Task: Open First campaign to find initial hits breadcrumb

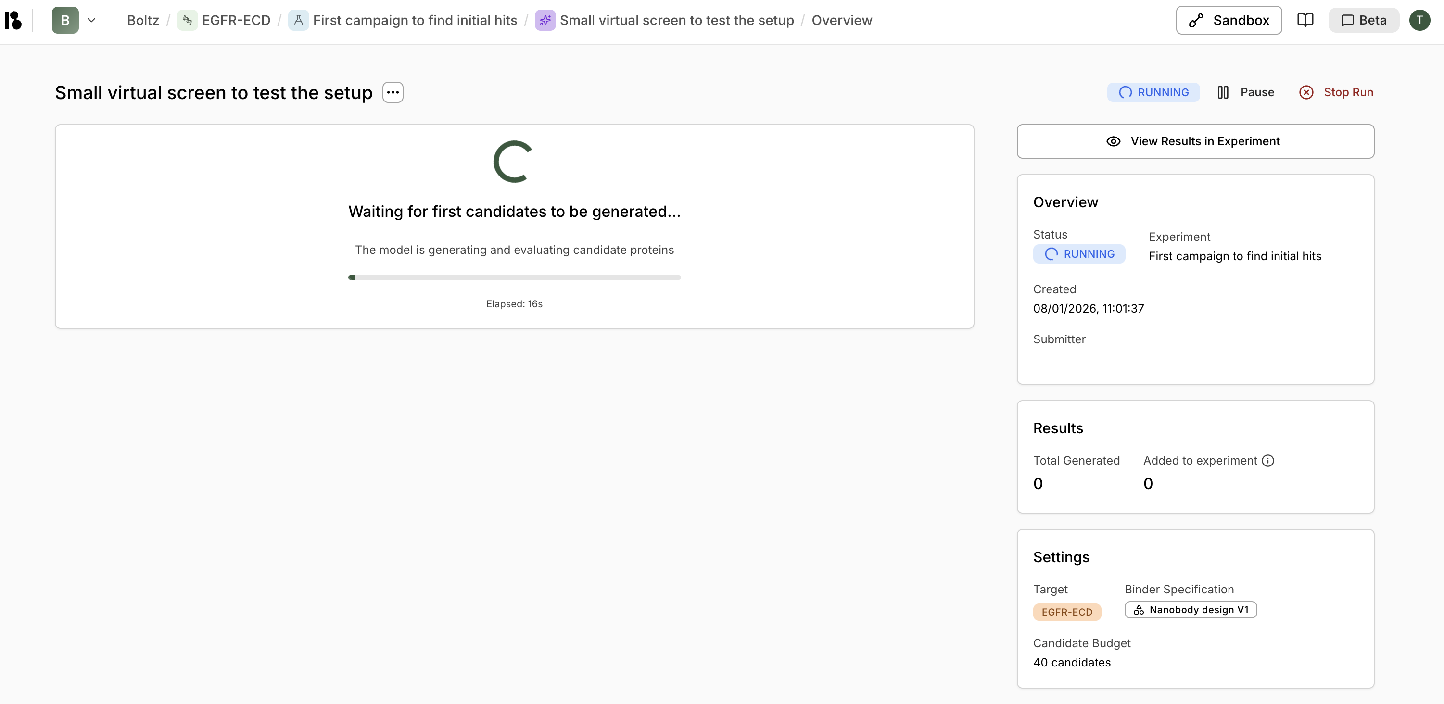Action: click(x=414, y=20)
